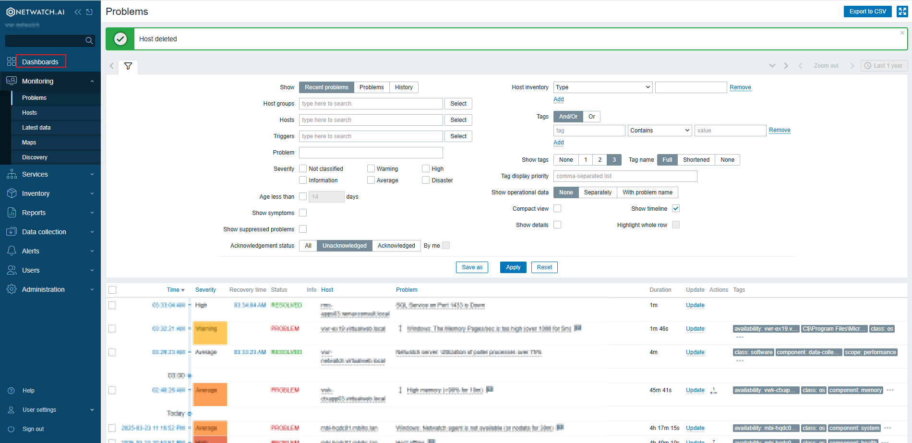This screenshot has width=912, height=443.
Task: Open the Inventory section icon
Action: coord(11,193)
